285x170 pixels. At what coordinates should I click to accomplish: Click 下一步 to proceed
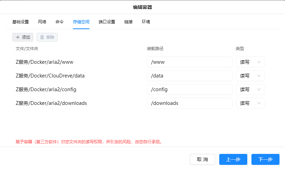click(265, 159)
